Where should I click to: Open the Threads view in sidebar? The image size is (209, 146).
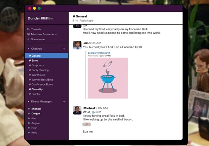[36, 29]
